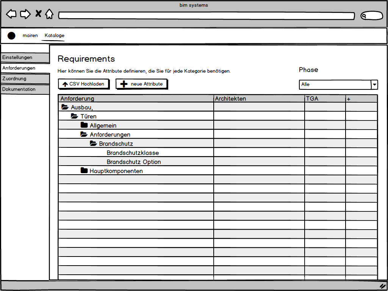Expand the Allgemein folder

point(84,125)
